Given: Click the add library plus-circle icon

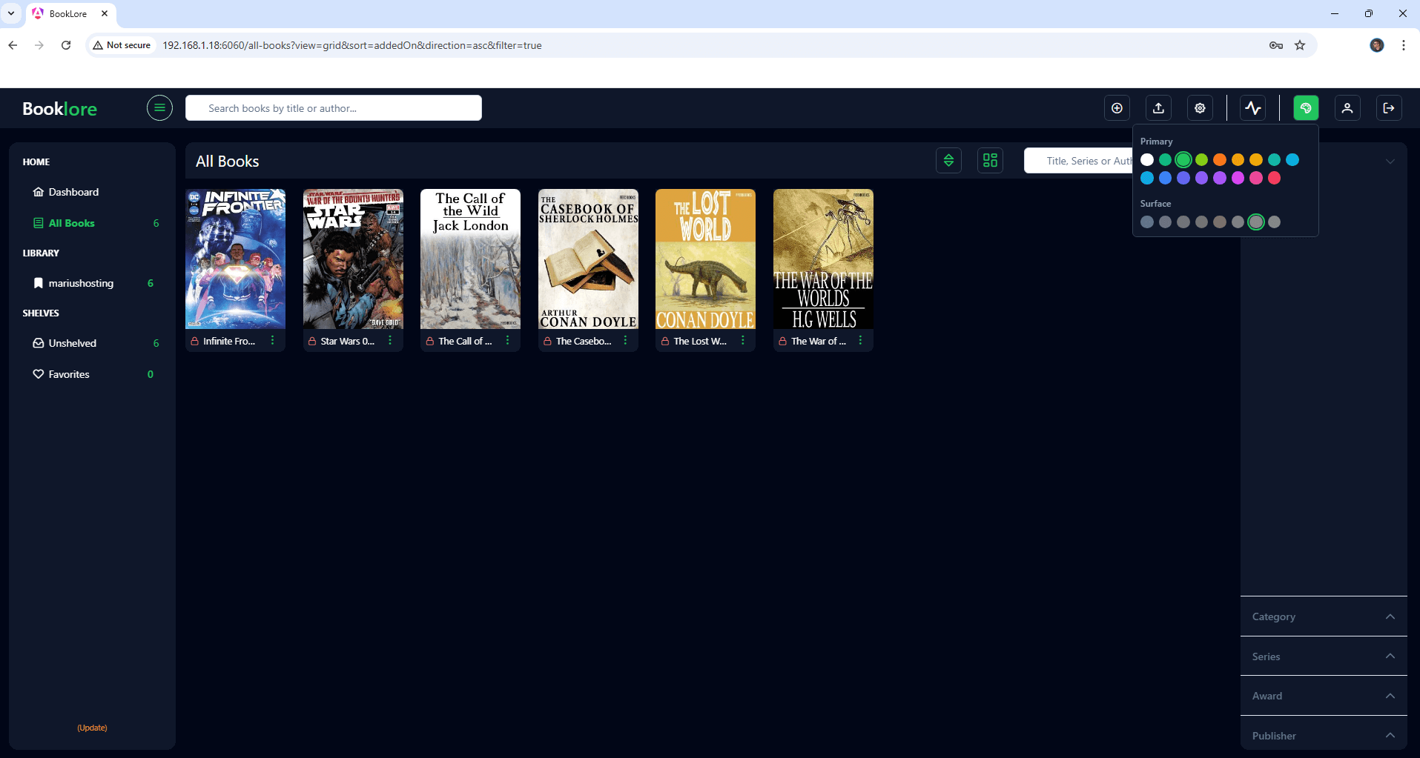Looking at the screenshot, I should point(1117,108).
